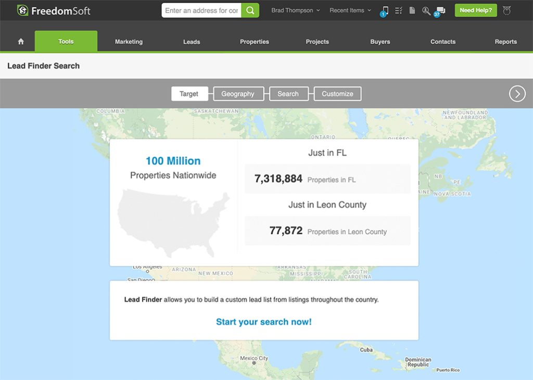The height and width of the screenshot is (380, 533).
Task: Open the task checklist icon
Action: pyautogui.click(x=399, y=10)
